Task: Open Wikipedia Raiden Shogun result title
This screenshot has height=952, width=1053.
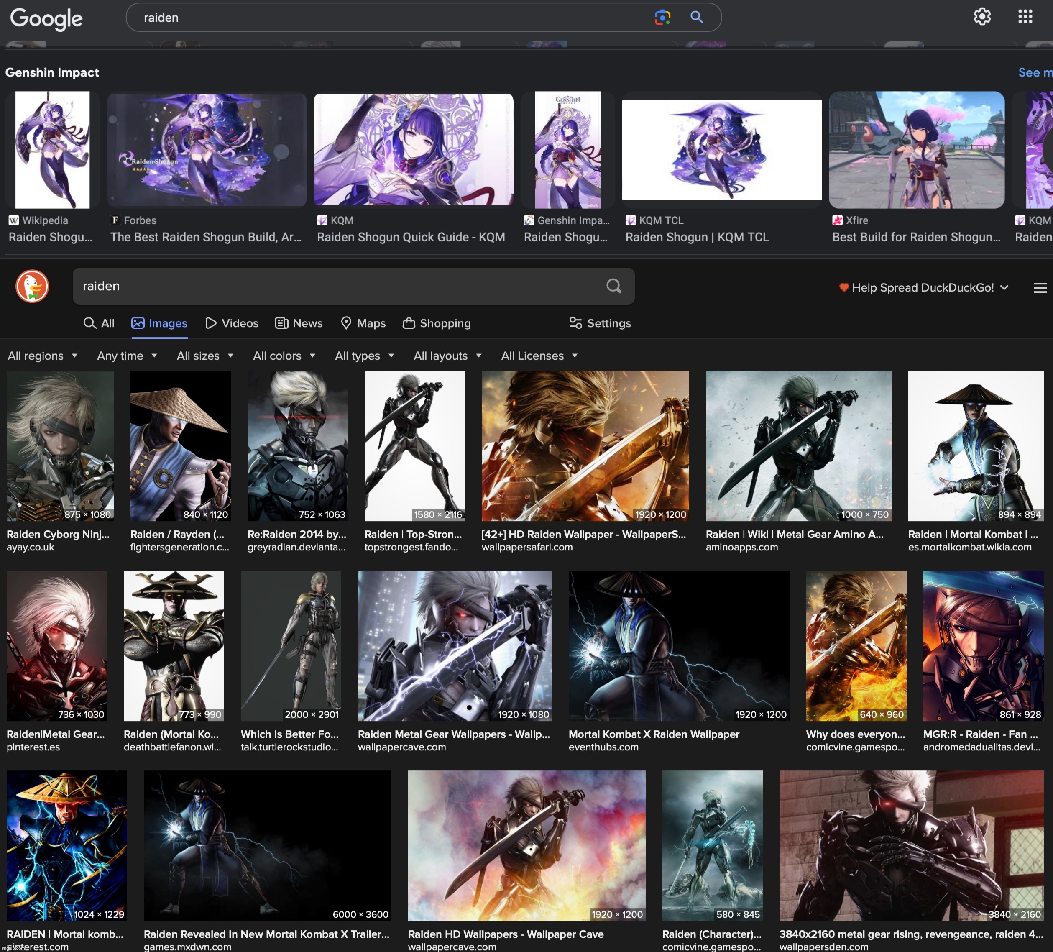Action: 51,237
